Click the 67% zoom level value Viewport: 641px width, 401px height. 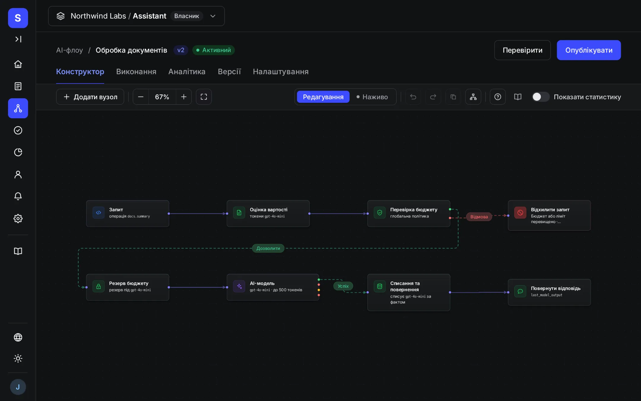pos(162,97)
